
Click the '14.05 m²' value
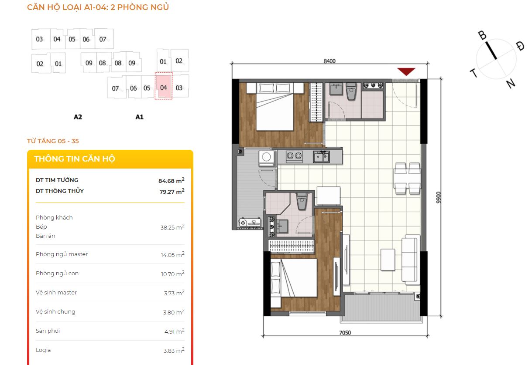172,255
